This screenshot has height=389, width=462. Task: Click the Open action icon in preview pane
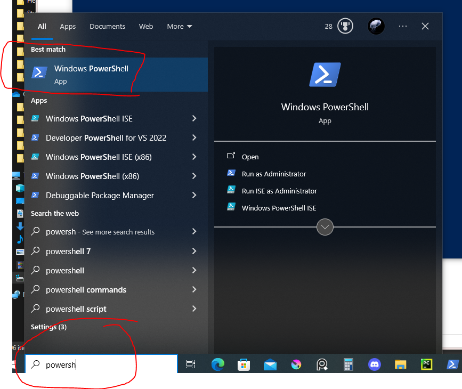tap(231, 156)
